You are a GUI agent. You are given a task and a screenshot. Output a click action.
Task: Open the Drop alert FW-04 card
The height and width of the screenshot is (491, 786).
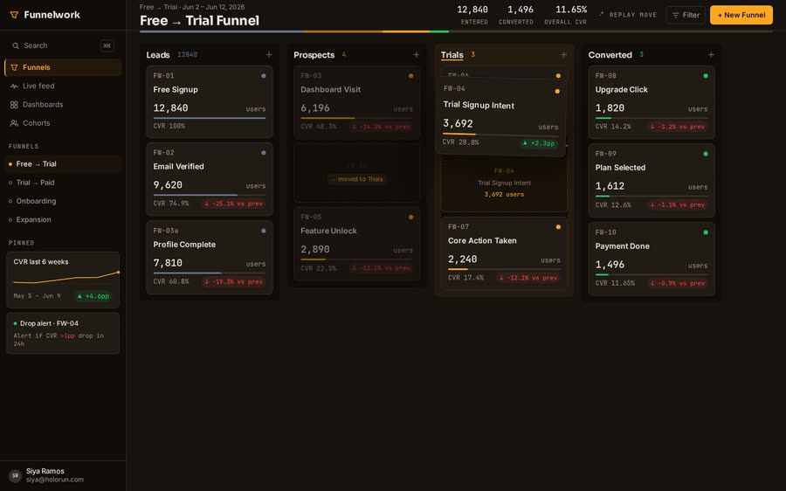click(x=63, y=333)
